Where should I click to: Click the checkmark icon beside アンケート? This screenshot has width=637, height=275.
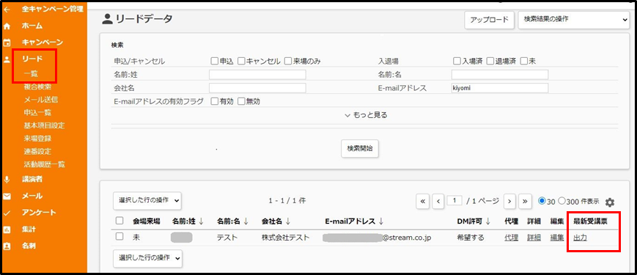(7, 213)
